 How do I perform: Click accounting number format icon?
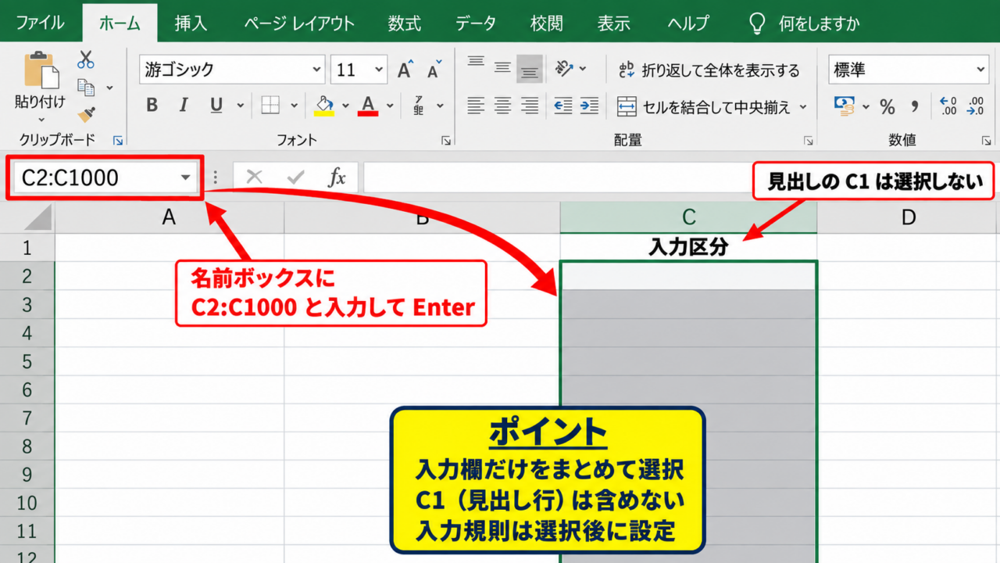point(845,106)
